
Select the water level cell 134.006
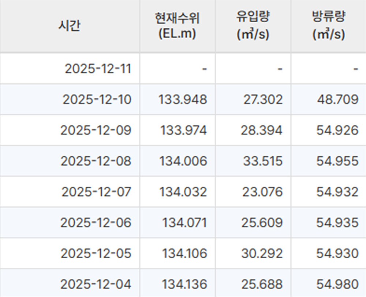(x=183, y=161)
